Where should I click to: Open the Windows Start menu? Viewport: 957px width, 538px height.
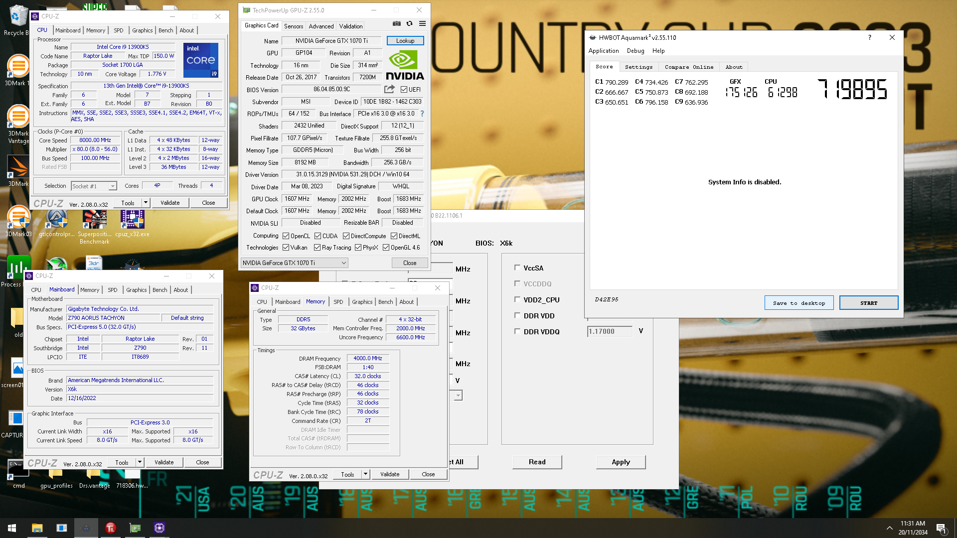coord(12,528)
